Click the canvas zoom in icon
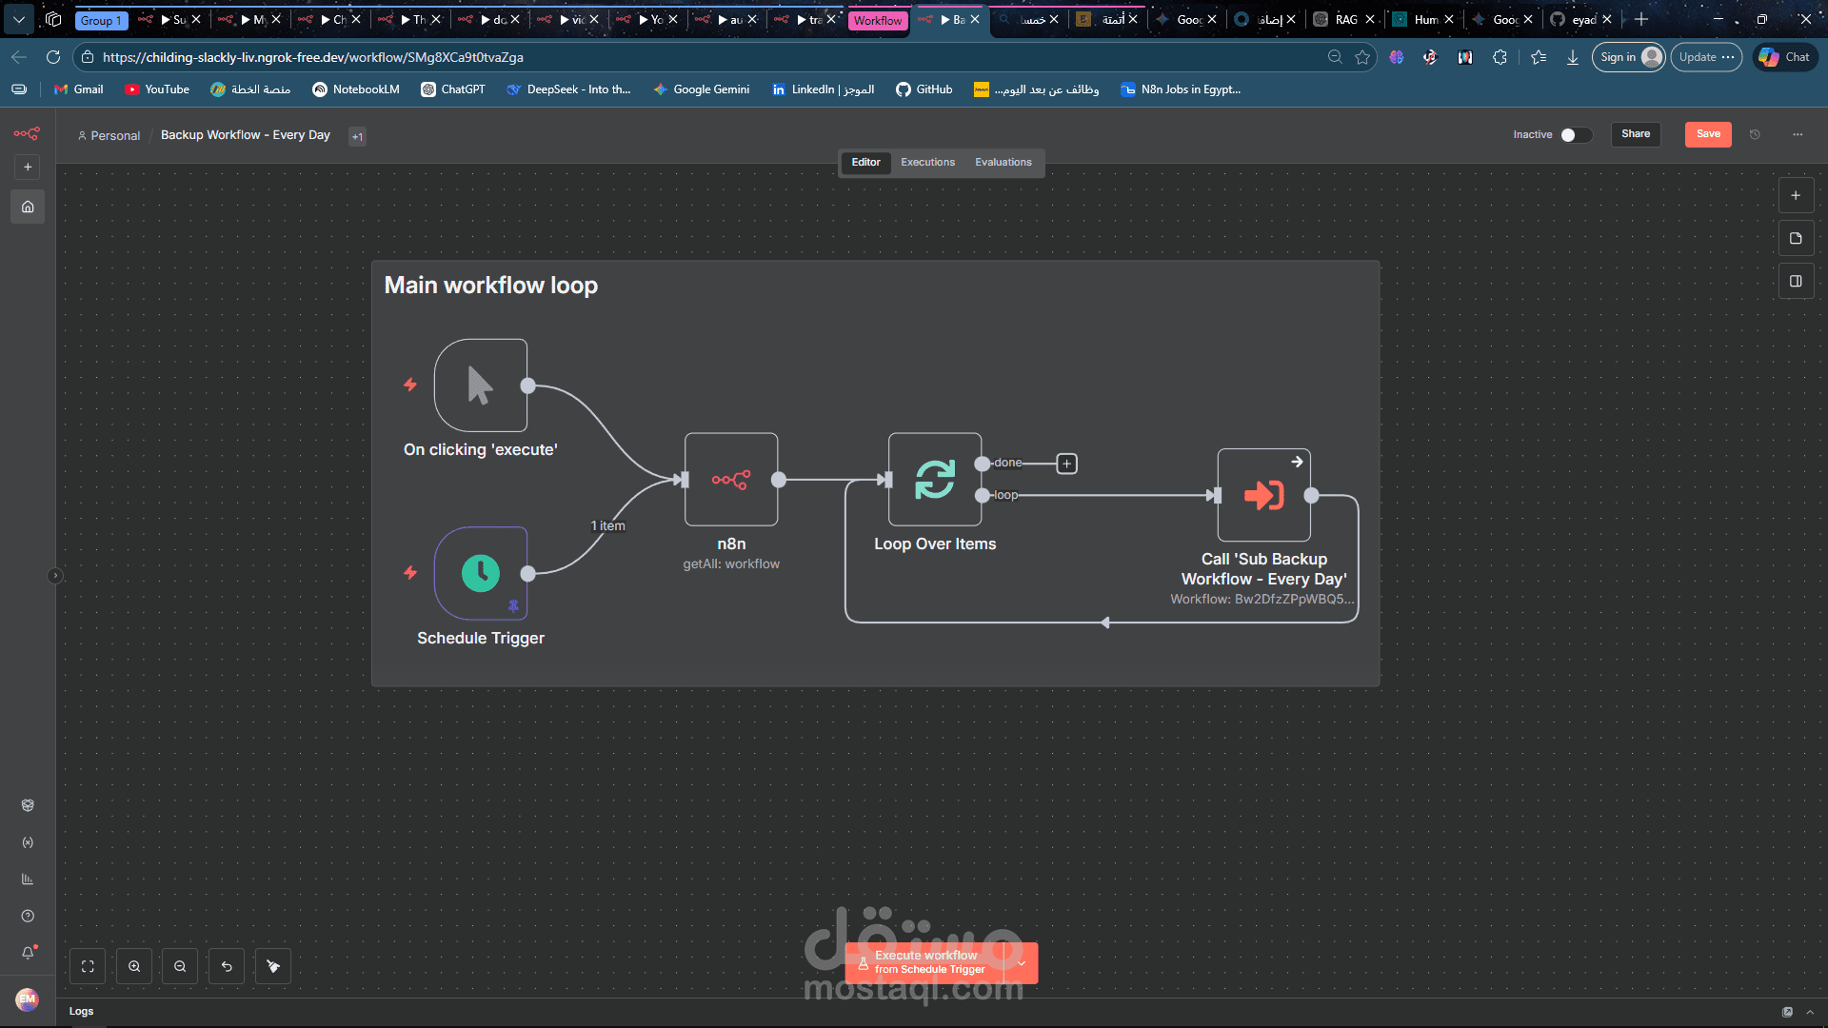The height and width of the screenshot is (1028, 1828). [x=134, y=966]
